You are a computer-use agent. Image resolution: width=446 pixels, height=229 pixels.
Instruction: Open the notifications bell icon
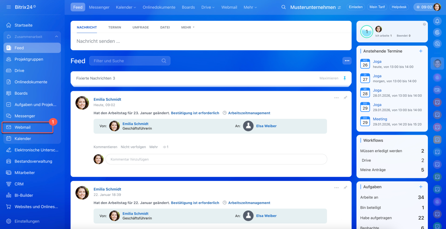(437, 21)
